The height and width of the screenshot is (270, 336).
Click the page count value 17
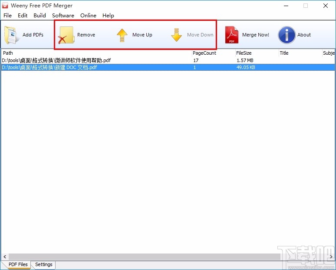coord(196,60)
